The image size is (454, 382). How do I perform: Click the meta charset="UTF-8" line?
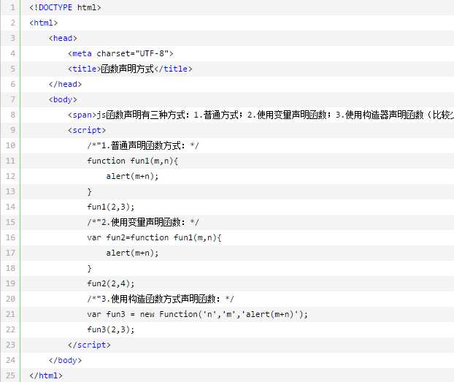coord(120,53)
